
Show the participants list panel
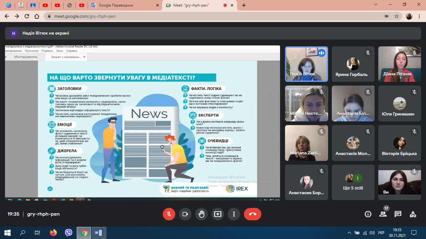pyautogui.click(x=383, y=214)
